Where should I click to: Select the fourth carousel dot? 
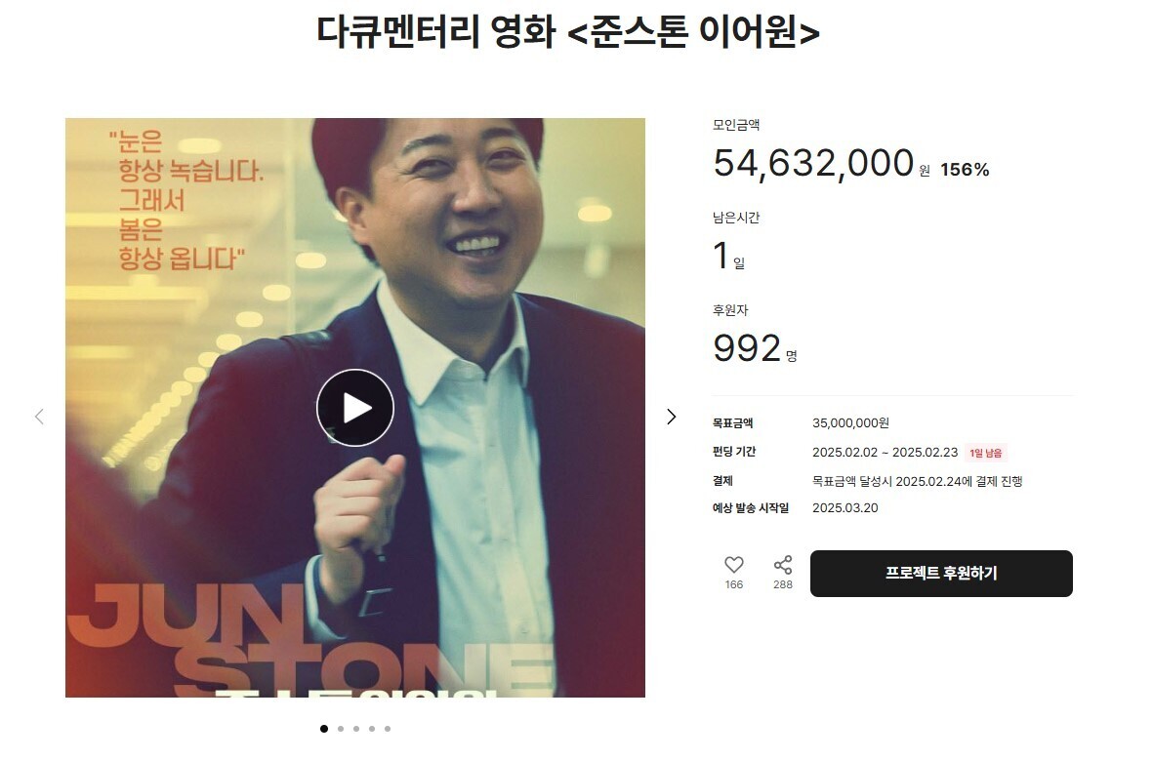(372, 729)
